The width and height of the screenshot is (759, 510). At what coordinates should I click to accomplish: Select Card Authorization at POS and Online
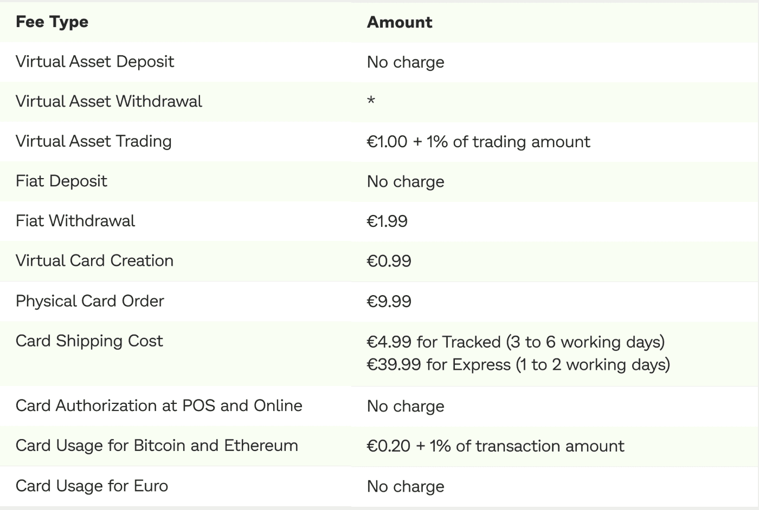pyautogui.click(x=159, y=406)
